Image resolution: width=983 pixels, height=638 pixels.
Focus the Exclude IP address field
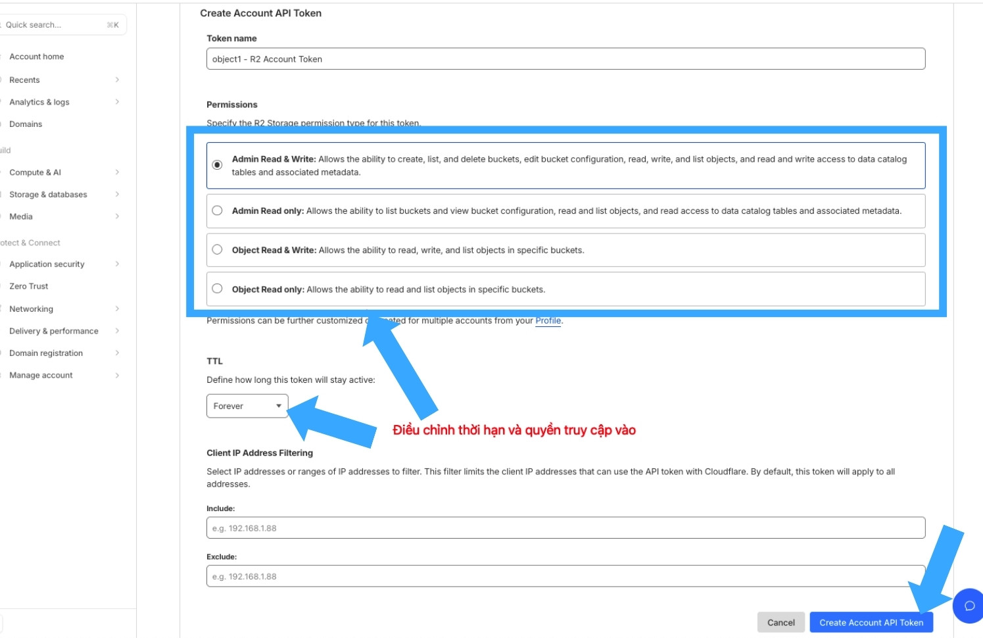[565, 576]
